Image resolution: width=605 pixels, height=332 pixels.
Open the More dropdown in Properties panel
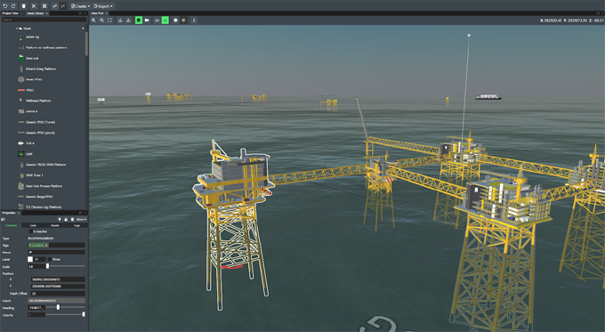point(82,219)
